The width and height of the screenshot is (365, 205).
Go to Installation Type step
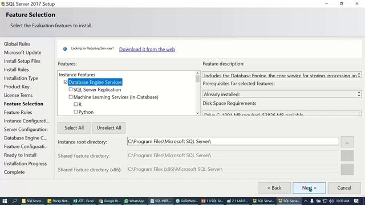21,78
